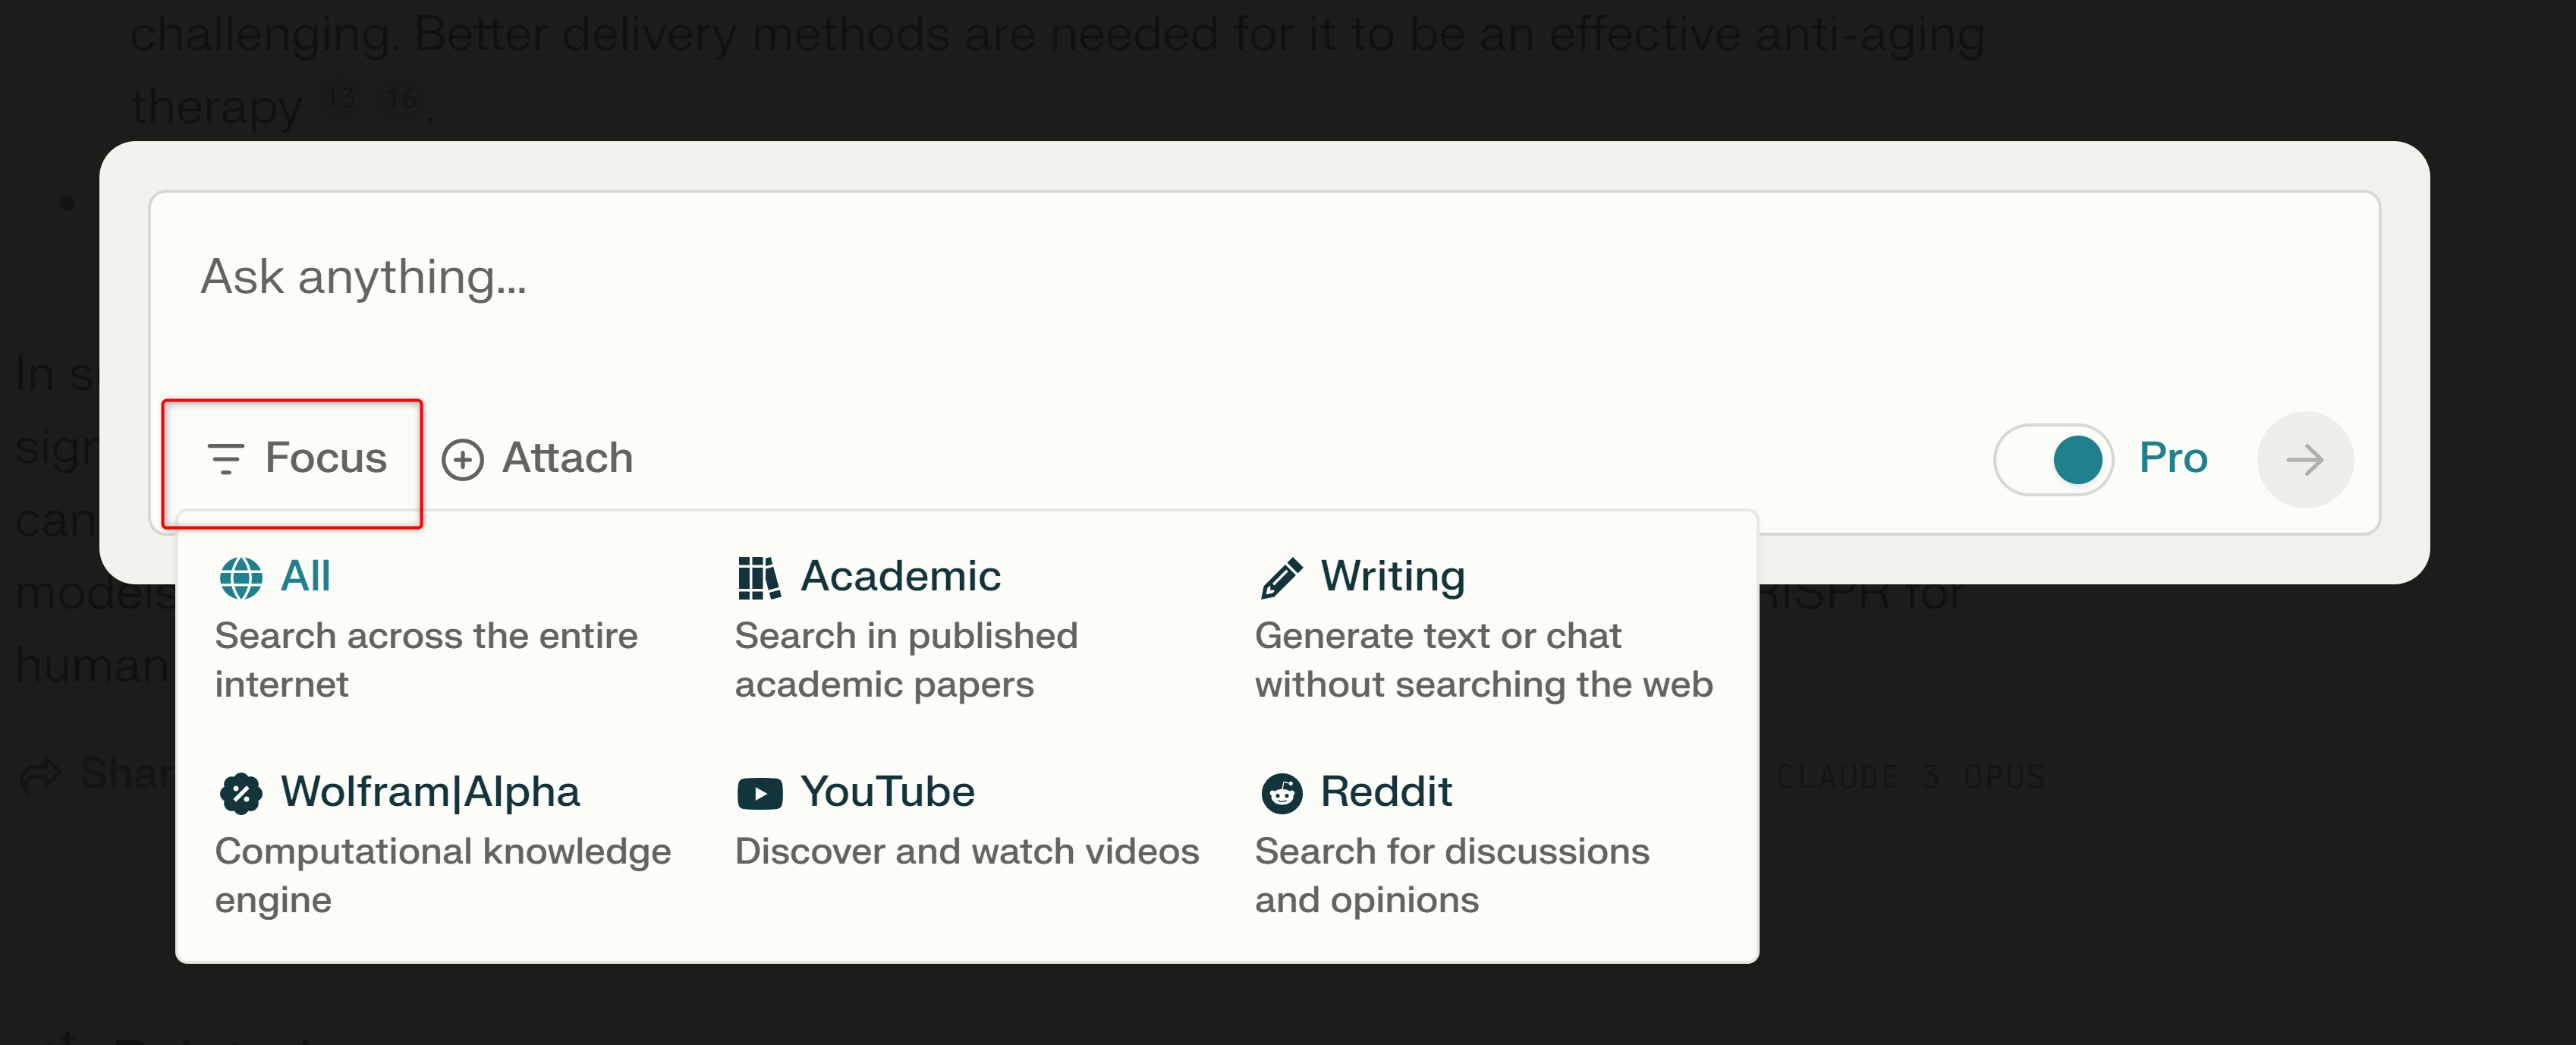Select All to search entire internet
The width and height of the screenshot is (2576, 1045).
426,629
